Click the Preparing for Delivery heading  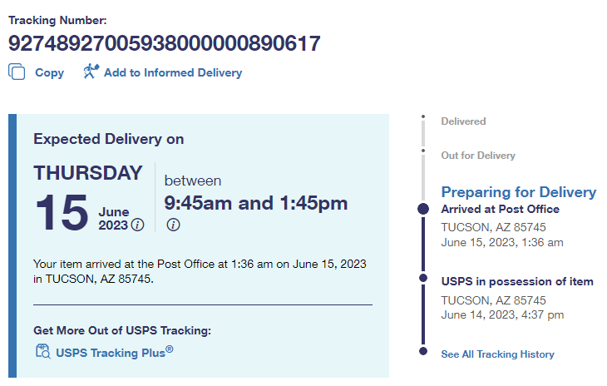click(518, 192)
